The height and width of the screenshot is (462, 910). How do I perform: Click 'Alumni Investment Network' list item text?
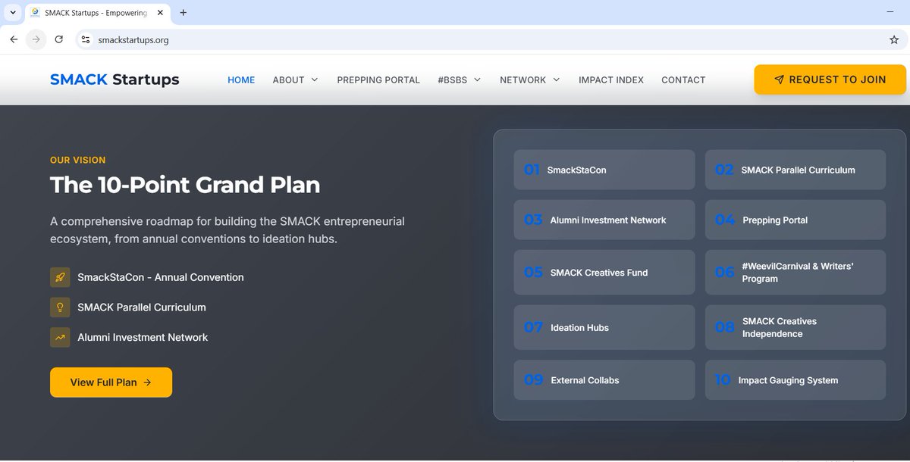coord(143,338)
